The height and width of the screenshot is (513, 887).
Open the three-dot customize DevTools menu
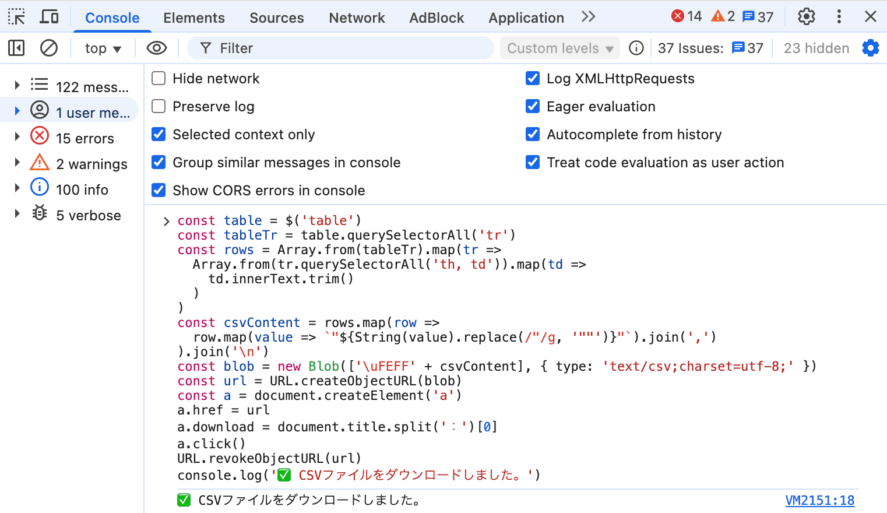pyautogui.click(x=839, y=17)
